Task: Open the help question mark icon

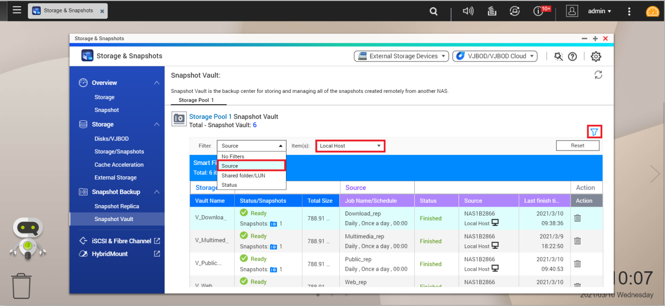Action: 572,57
